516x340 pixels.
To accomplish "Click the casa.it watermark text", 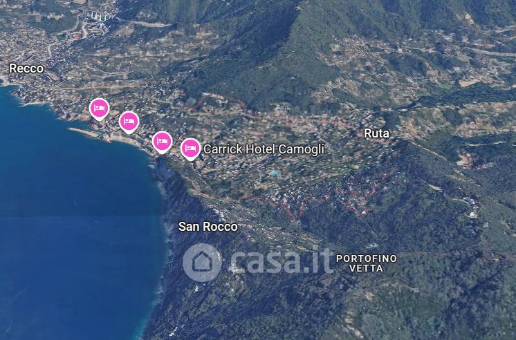I will [x=282, y=261].
